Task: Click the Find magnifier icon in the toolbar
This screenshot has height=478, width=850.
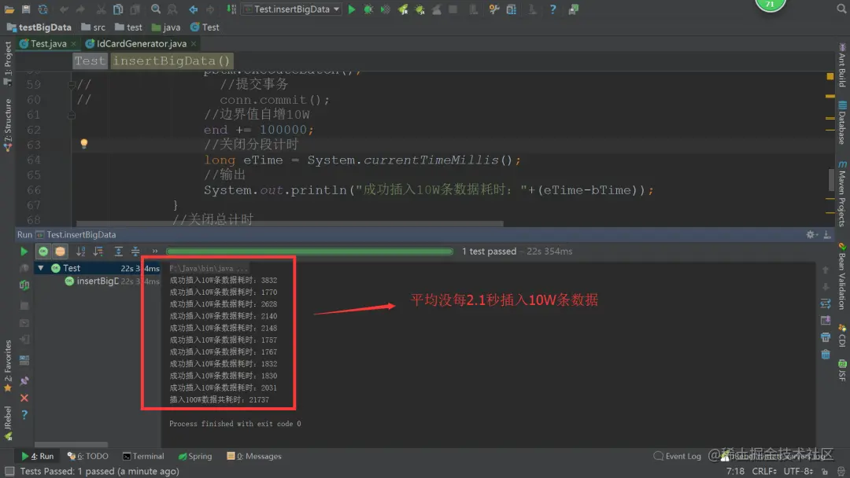Action: tap(156, 9)
